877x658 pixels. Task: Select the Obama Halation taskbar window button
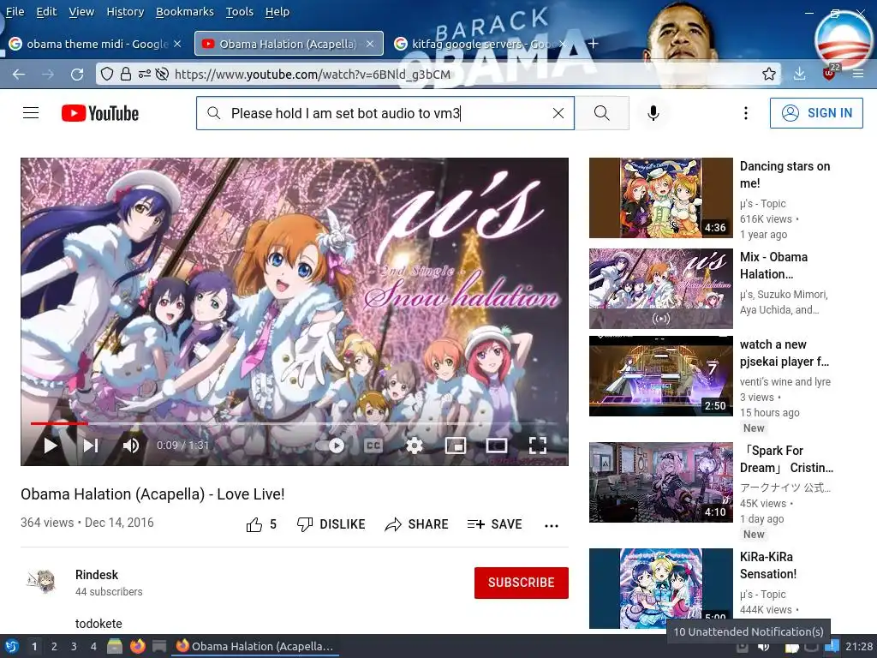[x=254, y=646]
